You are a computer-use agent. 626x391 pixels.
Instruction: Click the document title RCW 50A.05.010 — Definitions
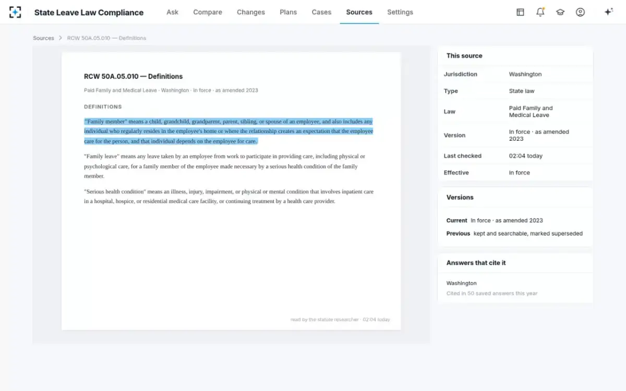coord(133,76)
